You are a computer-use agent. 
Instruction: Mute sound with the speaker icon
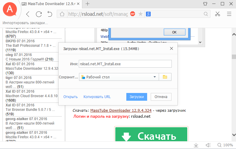[x=208, y=145]
